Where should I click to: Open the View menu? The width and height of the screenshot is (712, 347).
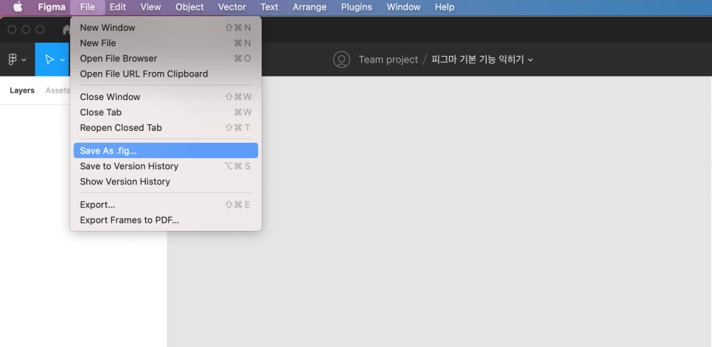click(150, 7)
